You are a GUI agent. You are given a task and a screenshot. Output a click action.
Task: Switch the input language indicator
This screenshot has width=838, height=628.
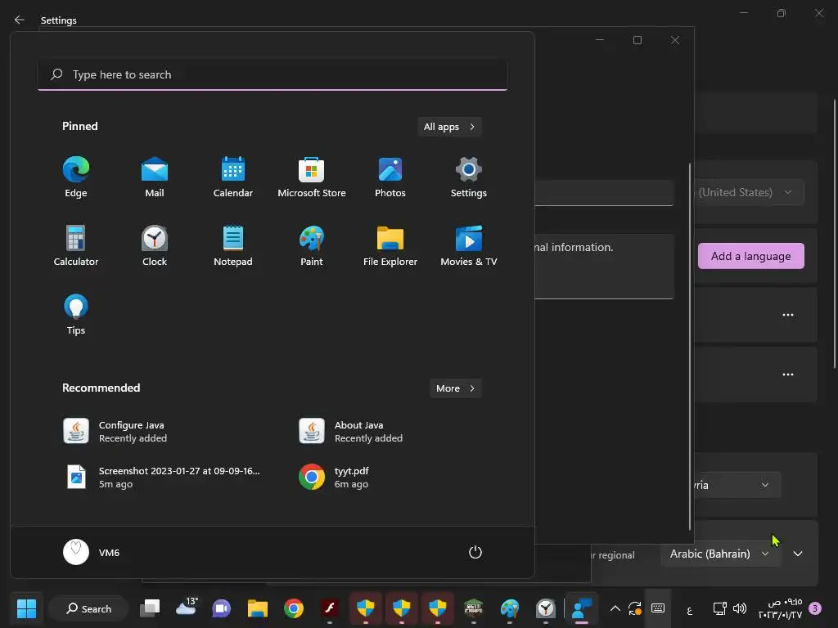click(x=689, y=608)
